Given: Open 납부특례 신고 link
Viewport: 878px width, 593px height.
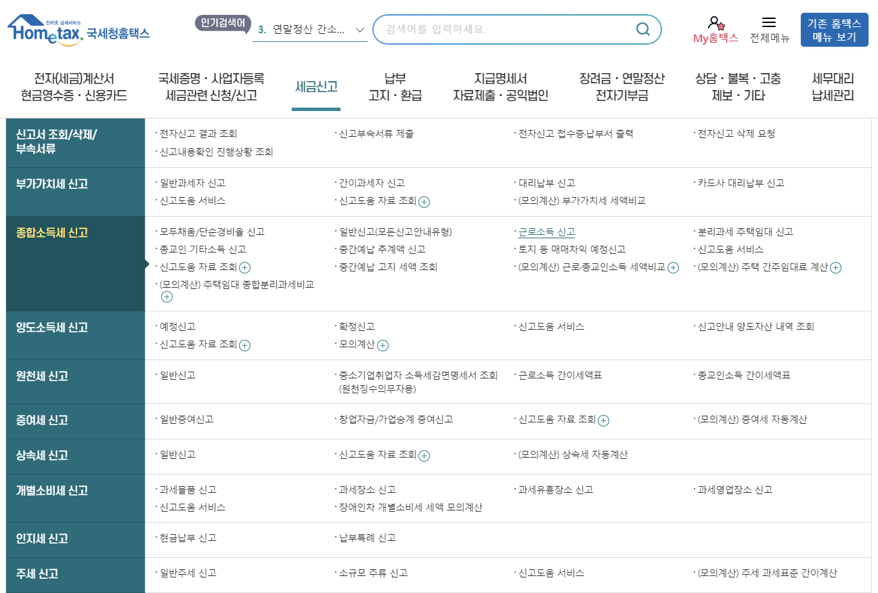Looking at the screenshot, I should coord(367,538).
